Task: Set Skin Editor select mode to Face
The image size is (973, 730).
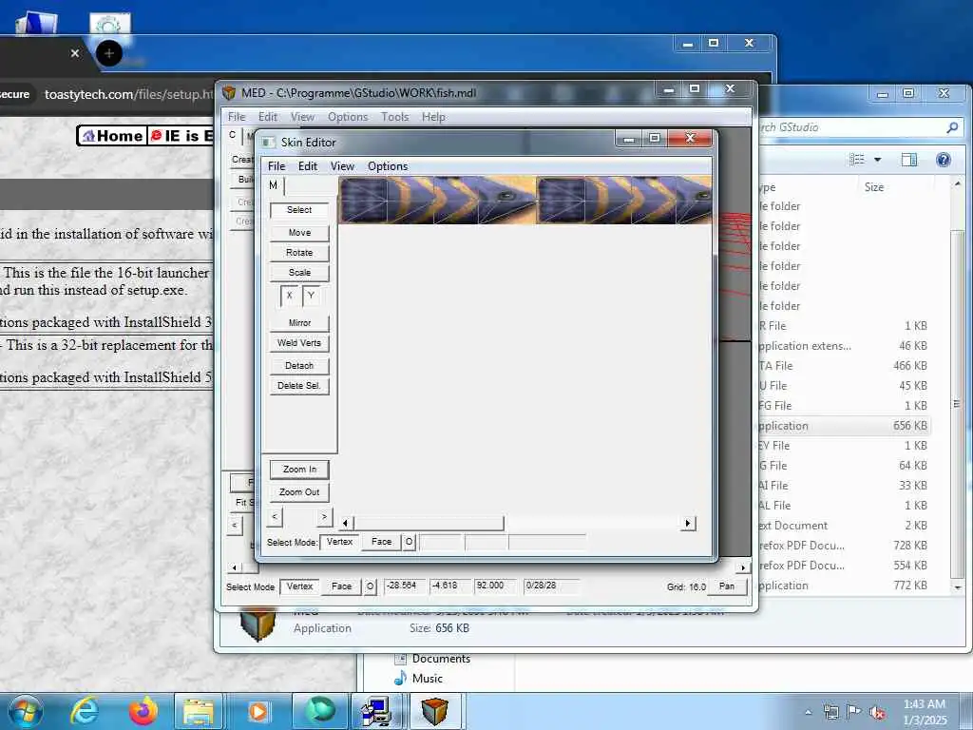Action: tap(381, 542)
